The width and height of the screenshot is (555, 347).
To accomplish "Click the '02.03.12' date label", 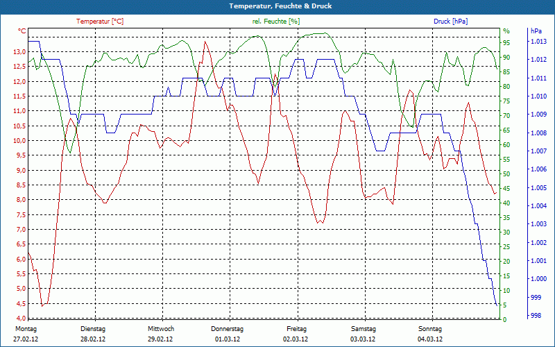I will coord(296,339).
